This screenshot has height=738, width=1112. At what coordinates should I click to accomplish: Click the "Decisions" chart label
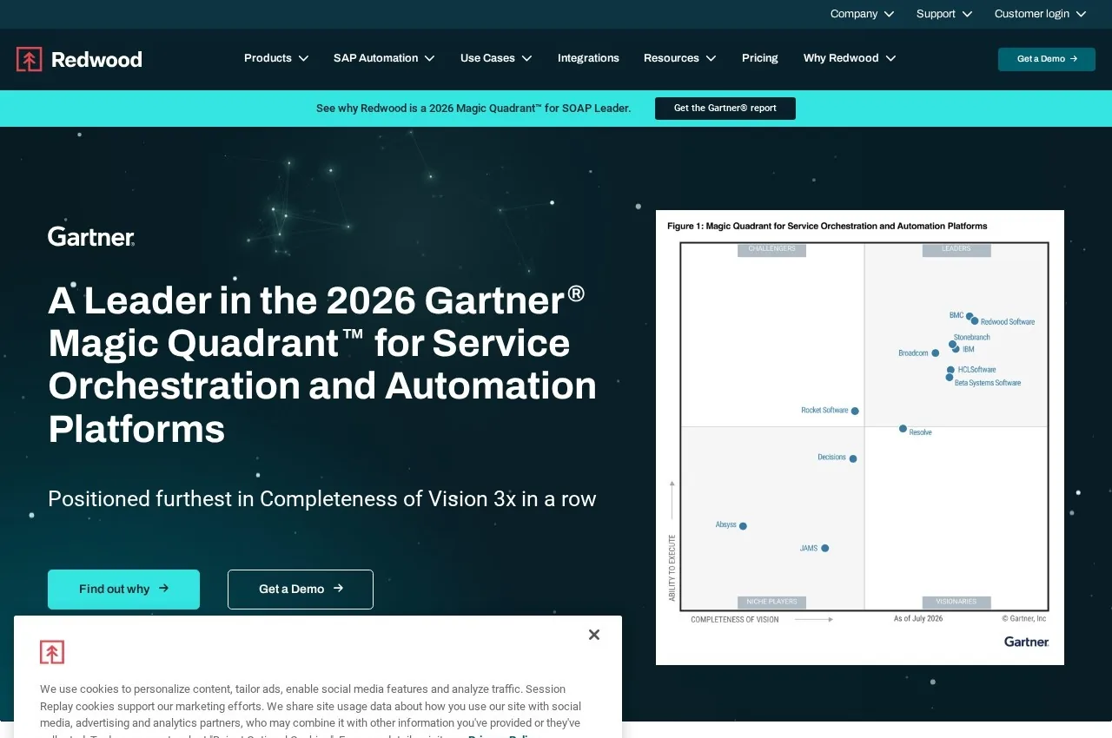coord(831,458)
